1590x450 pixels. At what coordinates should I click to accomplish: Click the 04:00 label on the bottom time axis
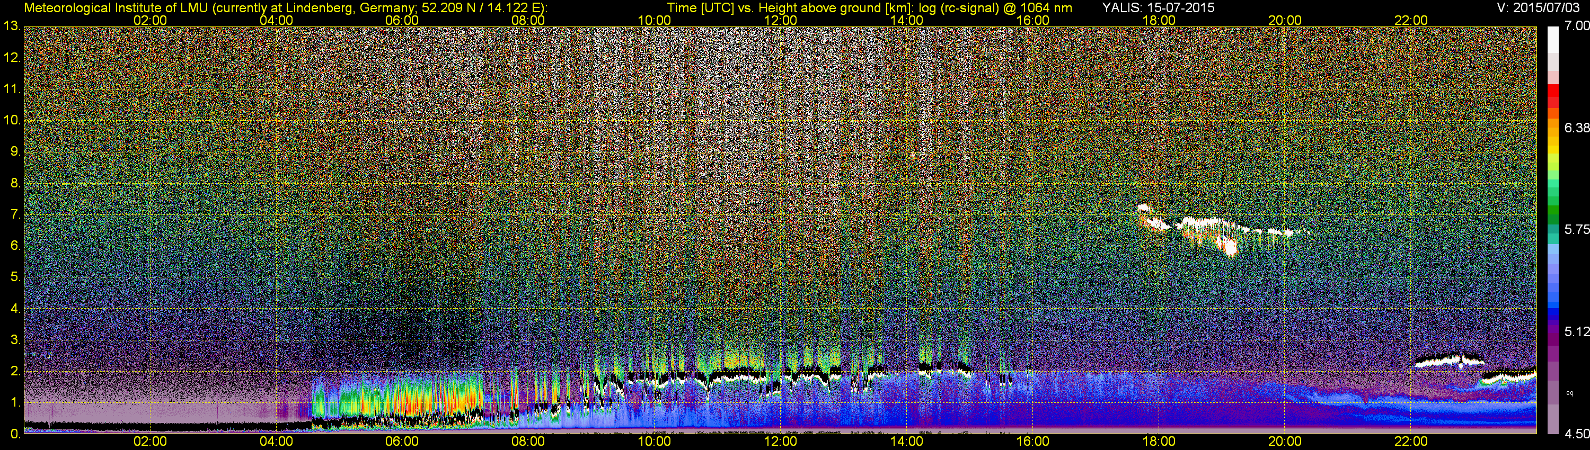276,442
